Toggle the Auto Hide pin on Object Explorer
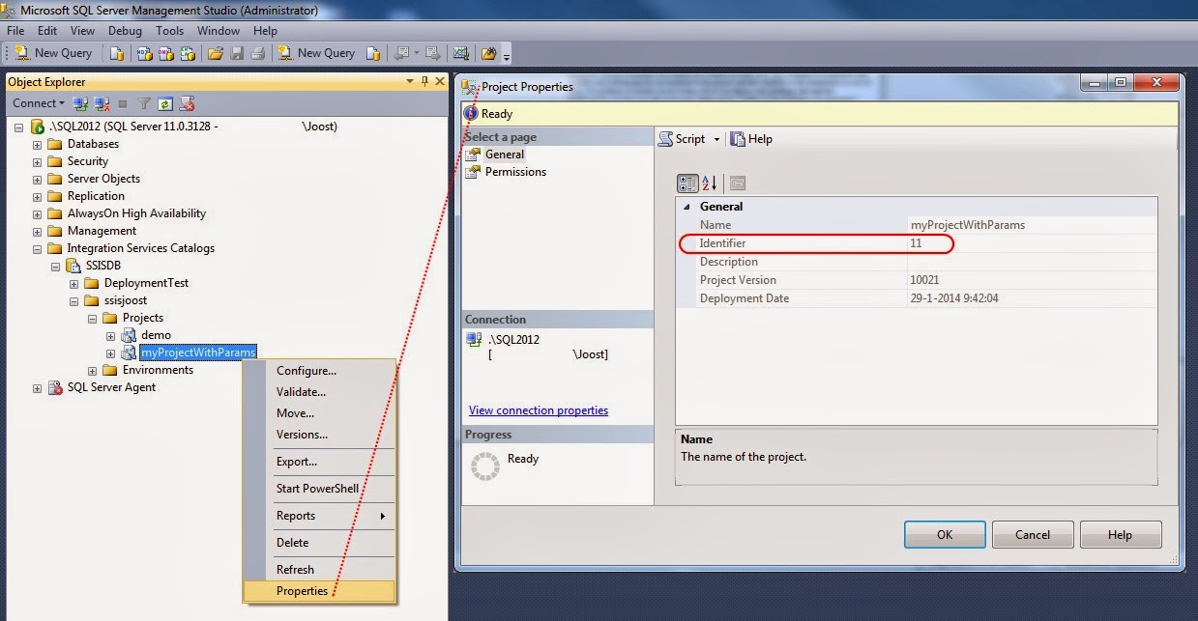1198x621 pixels. pos(424,82)
